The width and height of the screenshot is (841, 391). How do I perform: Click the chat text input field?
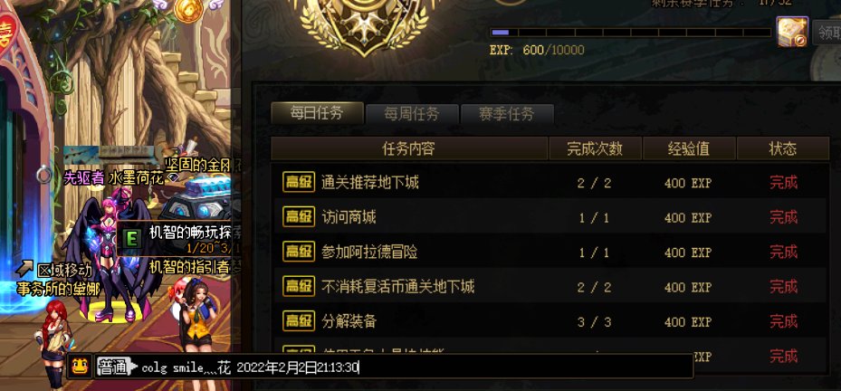[x=416, y=368]
